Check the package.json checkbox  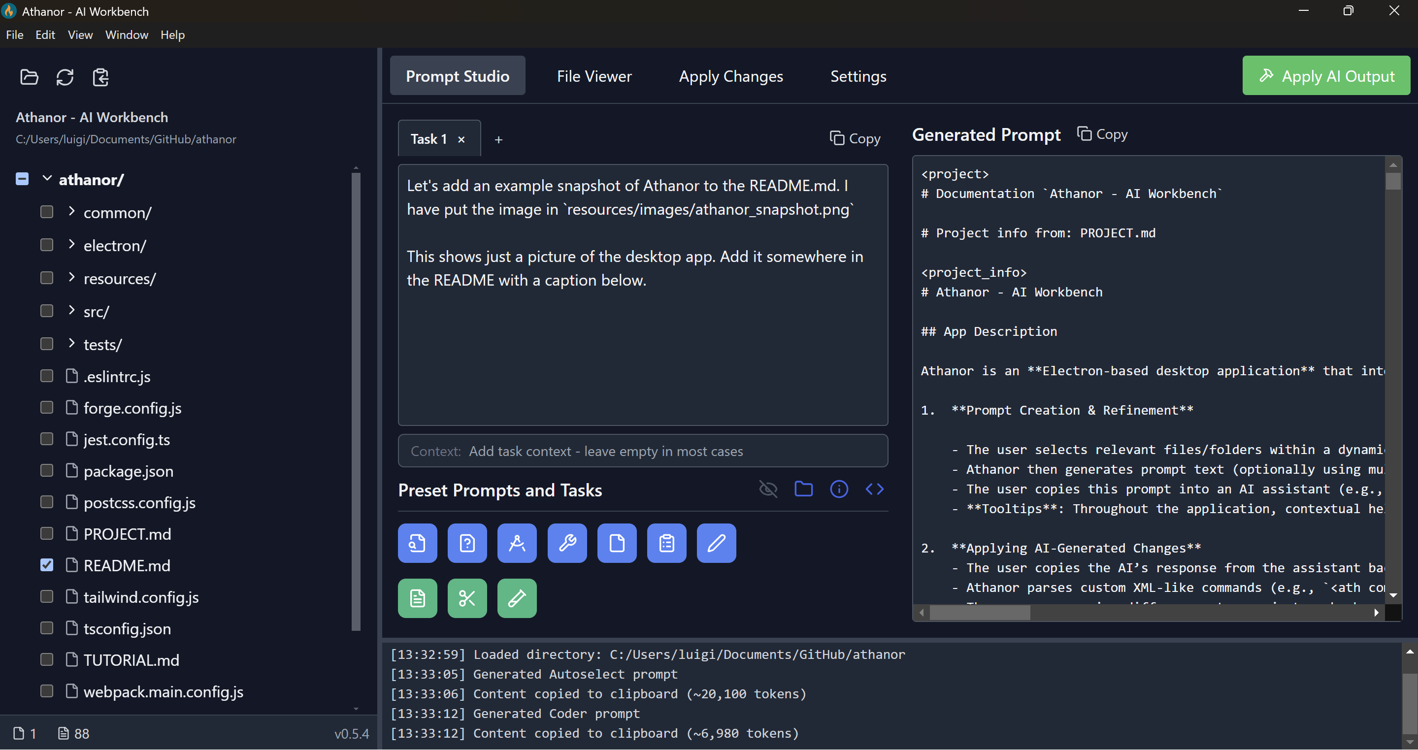(x=47, y=471)
